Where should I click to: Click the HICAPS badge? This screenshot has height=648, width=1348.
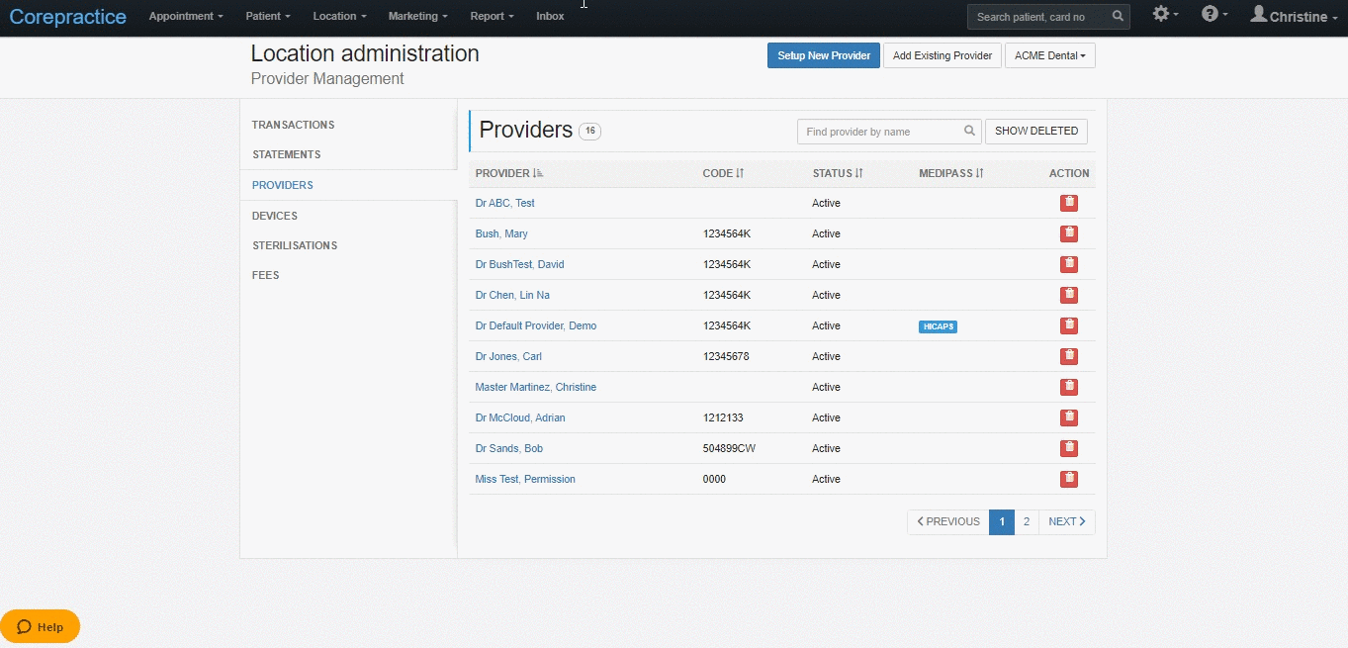point(938,326)
